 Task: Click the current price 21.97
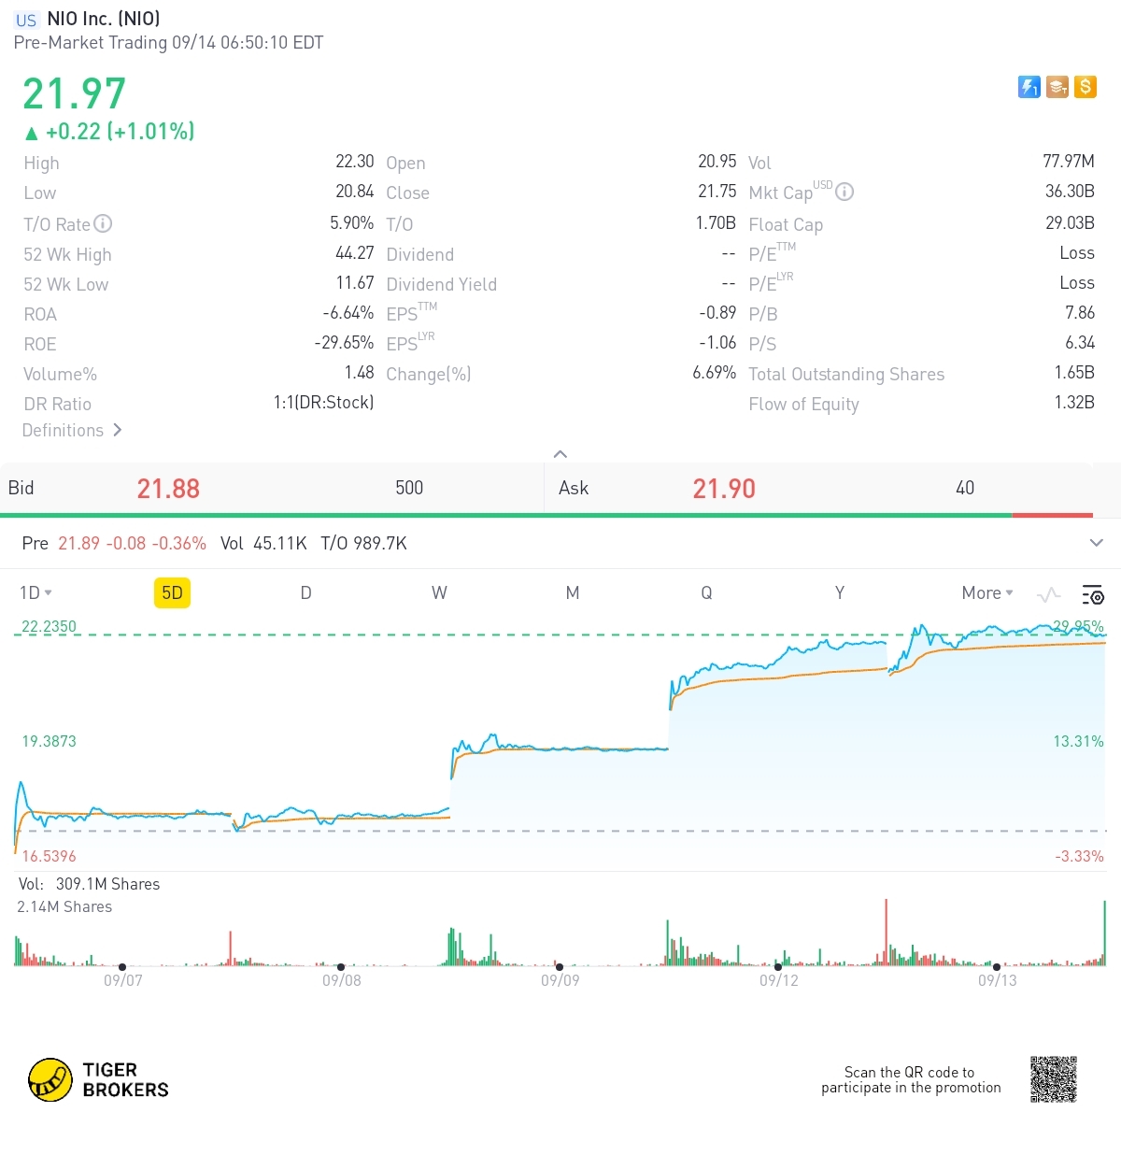[x=74, y=93]
